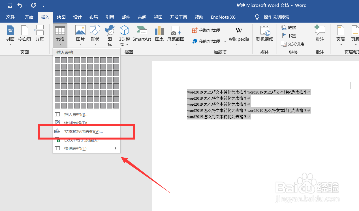Image resolution: width=359 pixels, height=211 pixels.
Task: Click 获取加载项 to get add-ins
Action: [x=206, y=30]
